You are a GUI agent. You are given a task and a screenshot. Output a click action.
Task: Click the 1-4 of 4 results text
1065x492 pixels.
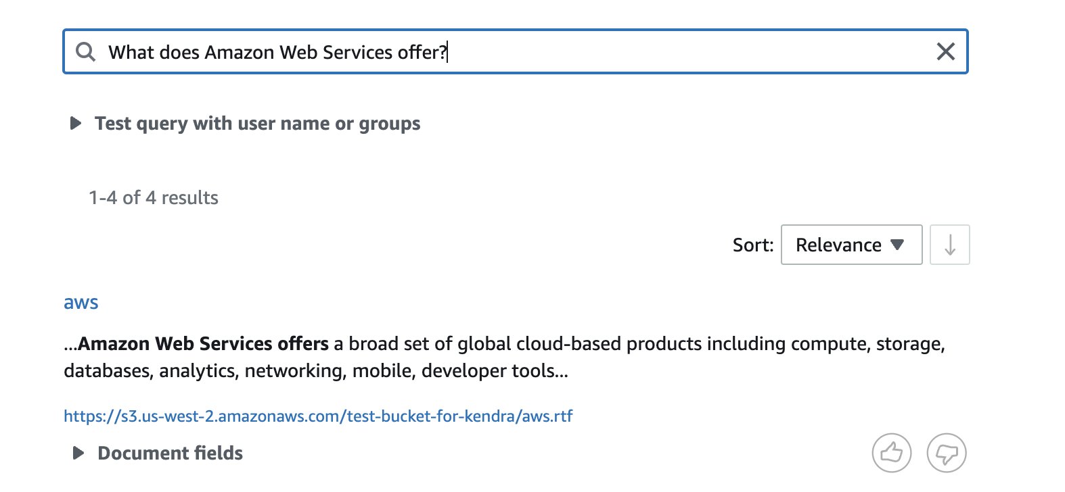154,198
